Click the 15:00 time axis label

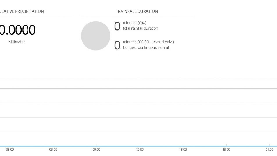[183, 150]
